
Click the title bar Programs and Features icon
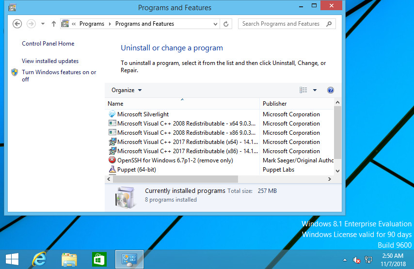point(12,7)
